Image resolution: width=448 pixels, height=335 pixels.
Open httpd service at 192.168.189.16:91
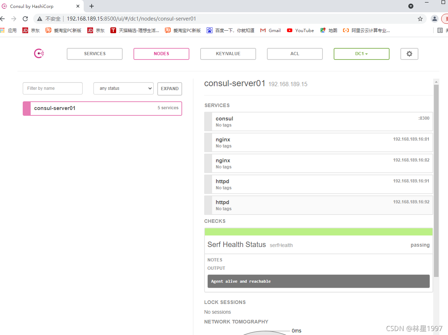click(x=319, y=184)
